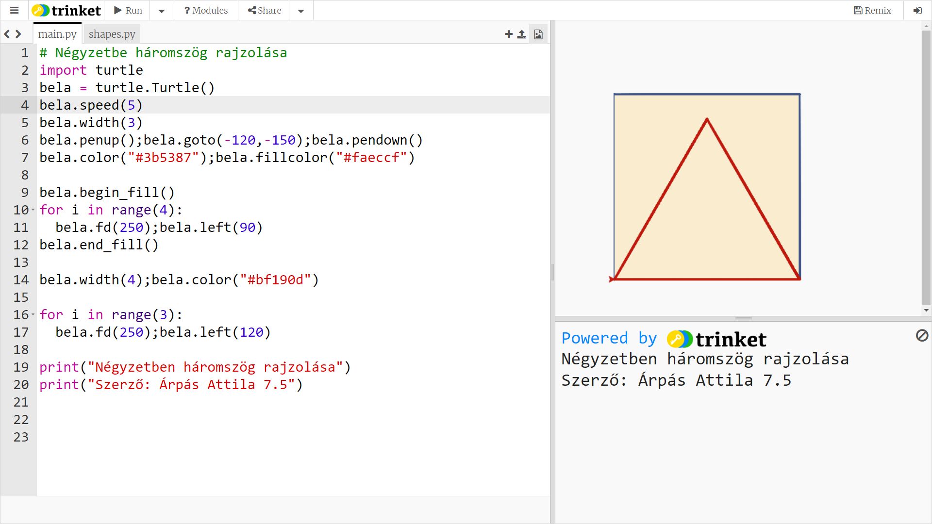The image size is (932, 524).
Task: Open the Modules help
Action: click(206, 10)
